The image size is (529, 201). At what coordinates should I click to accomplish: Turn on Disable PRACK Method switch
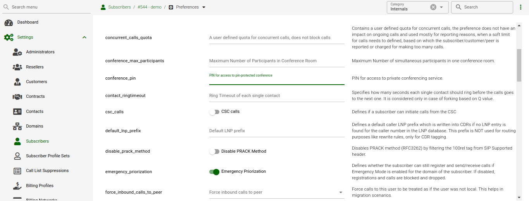pyautogui.click(x=214, y=152)
